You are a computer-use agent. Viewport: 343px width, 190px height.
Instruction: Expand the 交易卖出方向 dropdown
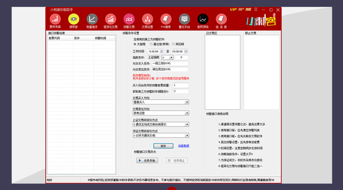[x=161, y=113]
